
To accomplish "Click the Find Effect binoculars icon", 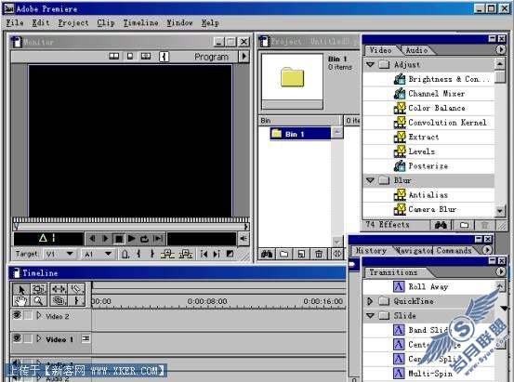I will pos(441,225).
